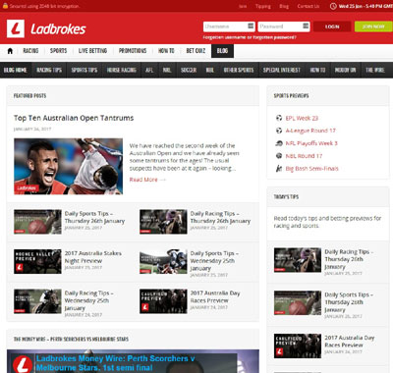Open the NFL Playoffs Week 3 preview
This screenshot has width=393, height=373.
(311, 143)
